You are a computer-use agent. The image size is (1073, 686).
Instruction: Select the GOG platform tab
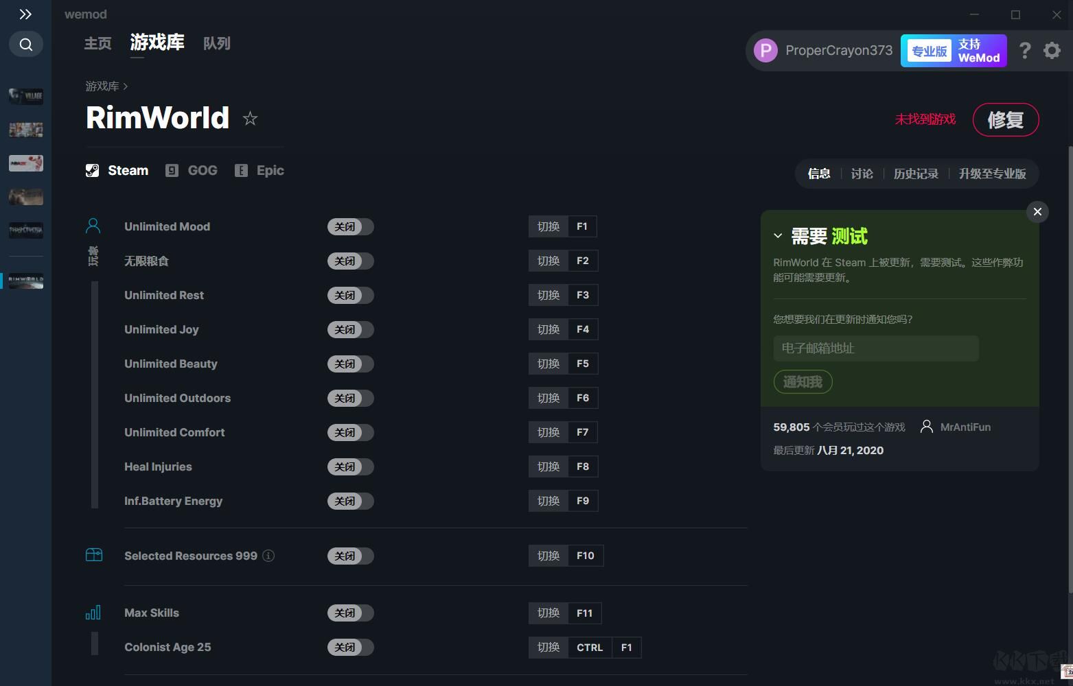pos(192,171)
